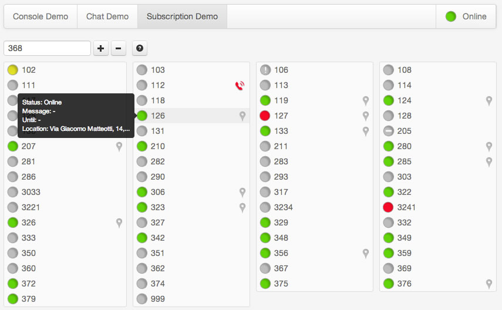Click the location pin beside 124
502x310 pixels.
[489, 101]
